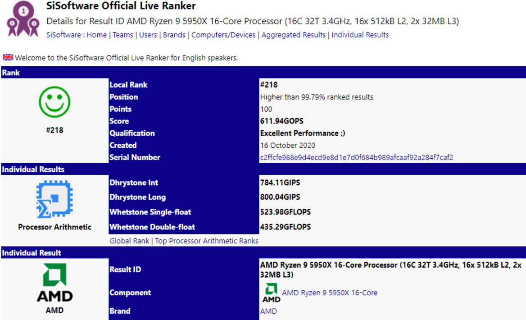Click the AMD caption under the logo
Screen dimensions: 526x320
(x=54, y=310)
